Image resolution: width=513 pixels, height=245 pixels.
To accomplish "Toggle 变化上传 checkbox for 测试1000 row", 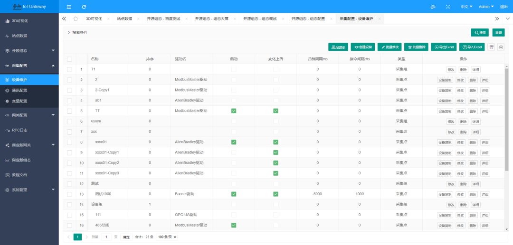I will tap(275, 194).
